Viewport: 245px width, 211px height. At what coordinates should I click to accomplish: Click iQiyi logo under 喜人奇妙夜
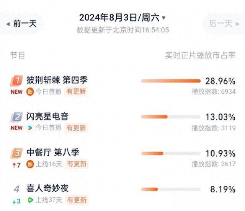(30, 200)
